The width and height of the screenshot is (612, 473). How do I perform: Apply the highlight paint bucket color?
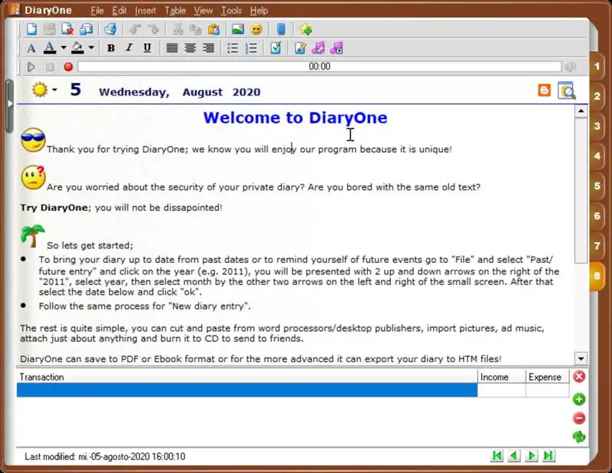(x=77, y=48)
